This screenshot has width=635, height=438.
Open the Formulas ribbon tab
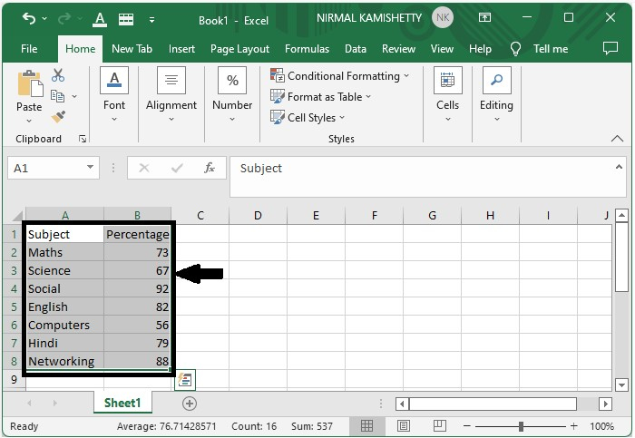[x=307, y=49]
